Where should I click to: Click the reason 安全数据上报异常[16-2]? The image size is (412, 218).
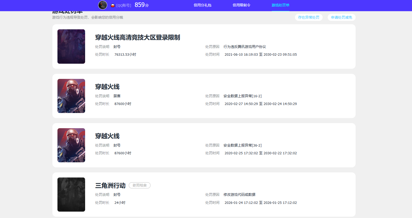tap(243, 96)
